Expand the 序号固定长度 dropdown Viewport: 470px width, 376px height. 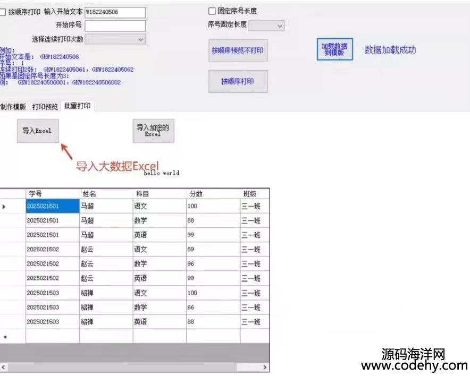(267, 25)
